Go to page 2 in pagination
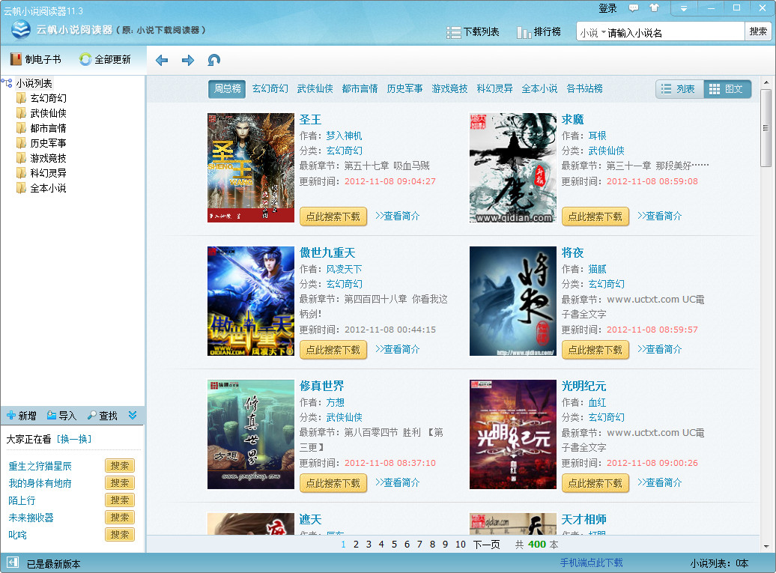The width and height of the screenshot is (776, 573). tap(356, 545)
